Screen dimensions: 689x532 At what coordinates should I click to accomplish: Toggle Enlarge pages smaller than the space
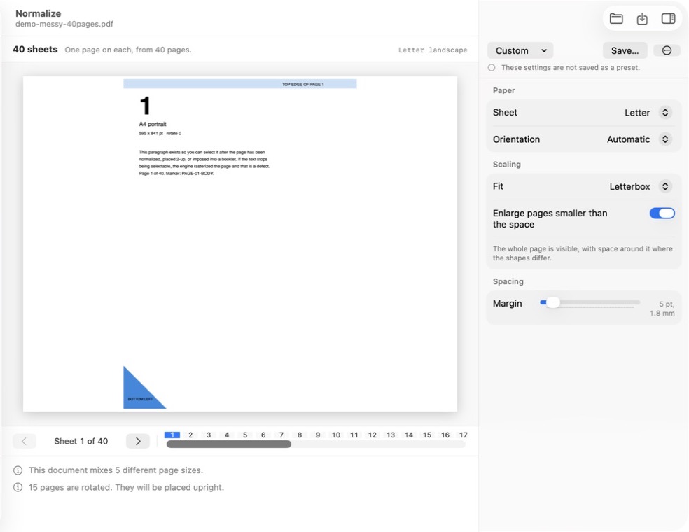click(662, 213)
